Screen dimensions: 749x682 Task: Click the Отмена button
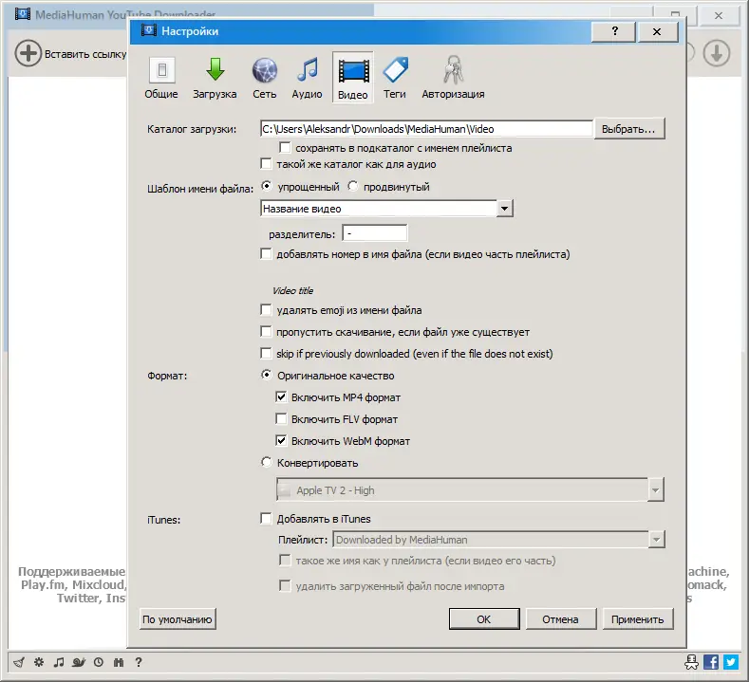(x=561, y=619)
